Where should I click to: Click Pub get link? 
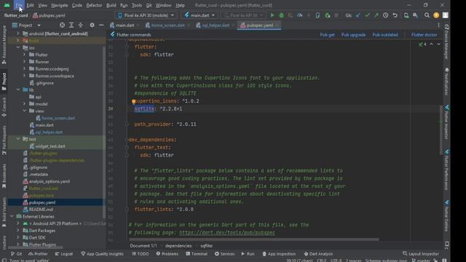click(327, 35)
